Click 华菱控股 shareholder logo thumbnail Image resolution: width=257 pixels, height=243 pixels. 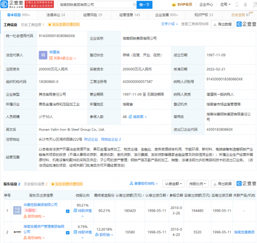(17, 211)
